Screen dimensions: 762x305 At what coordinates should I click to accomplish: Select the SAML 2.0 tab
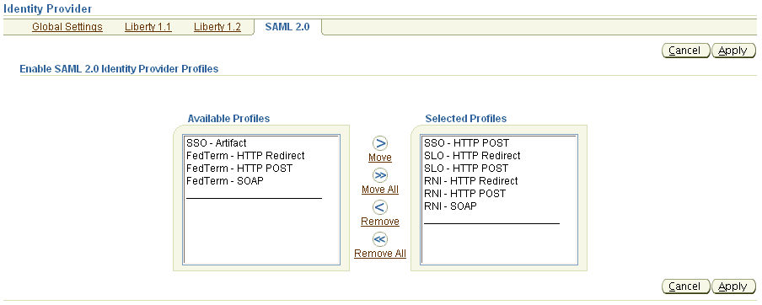tap(287, 27)
